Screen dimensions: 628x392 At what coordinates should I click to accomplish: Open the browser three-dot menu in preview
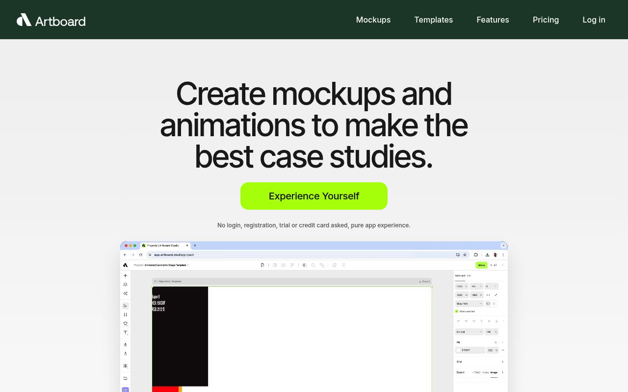point(503,255)
